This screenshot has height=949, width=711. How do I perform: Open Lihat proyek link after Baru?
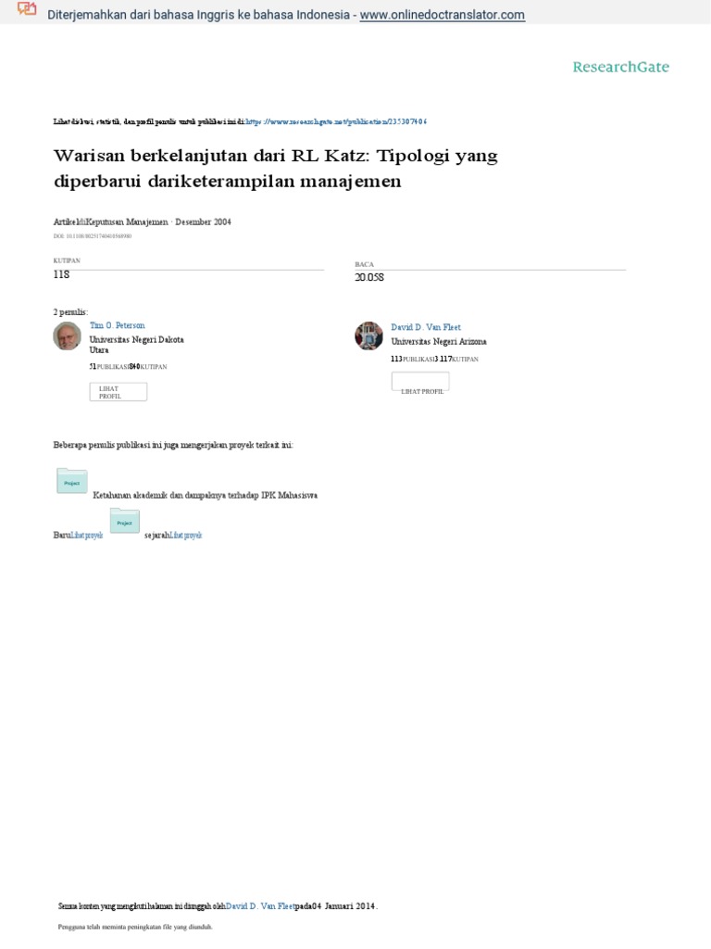[x=87, y=535]
